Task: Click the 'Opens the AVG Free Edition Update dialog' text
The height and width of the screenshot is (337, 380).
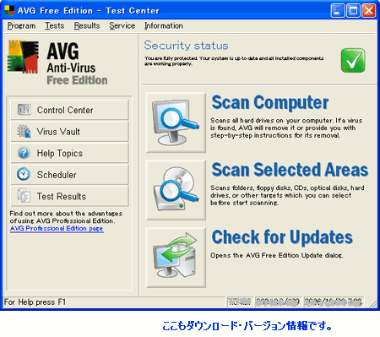Action: coord(277,255)
